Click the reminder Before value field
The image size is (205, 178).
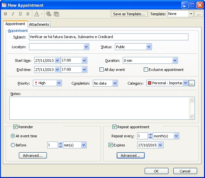pyautogui.click(x=52, y=145)
